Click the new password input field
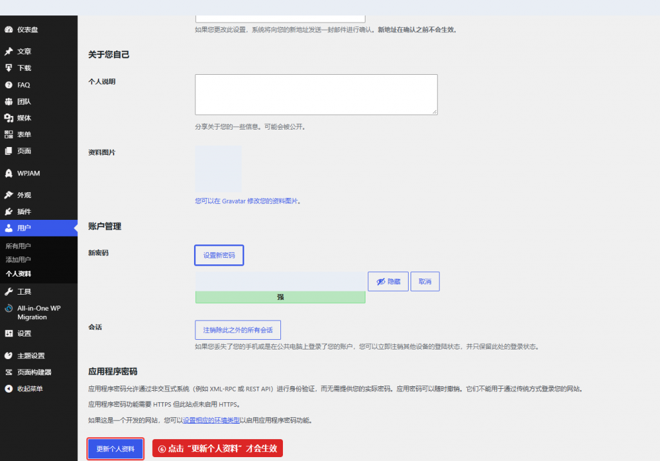This screenshot has width=660, height=461. click(280, 281)
